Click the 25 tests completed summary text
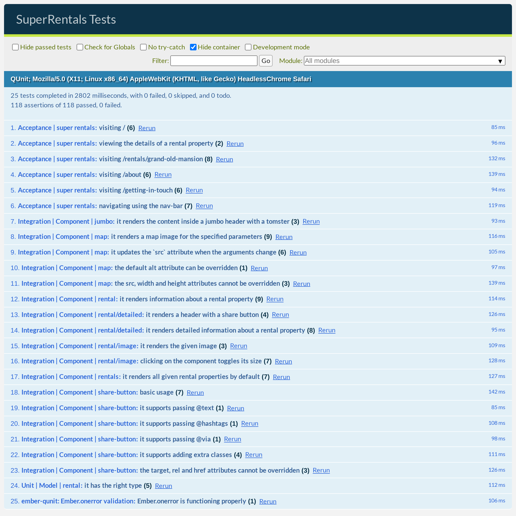Screen dimensions: 516x516 pos(121,95)
